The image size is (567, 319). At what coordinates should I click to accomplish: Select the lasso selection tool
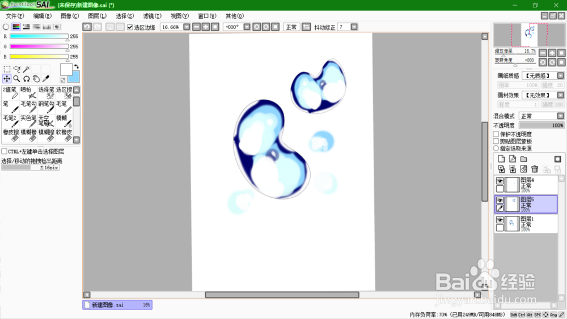coord(16,69)
